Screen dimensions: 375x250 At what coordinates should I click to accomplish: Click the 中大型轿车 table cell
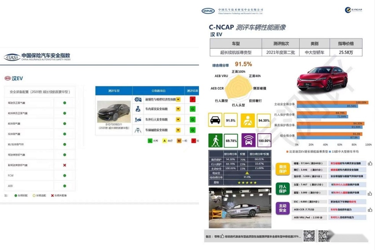315,52
